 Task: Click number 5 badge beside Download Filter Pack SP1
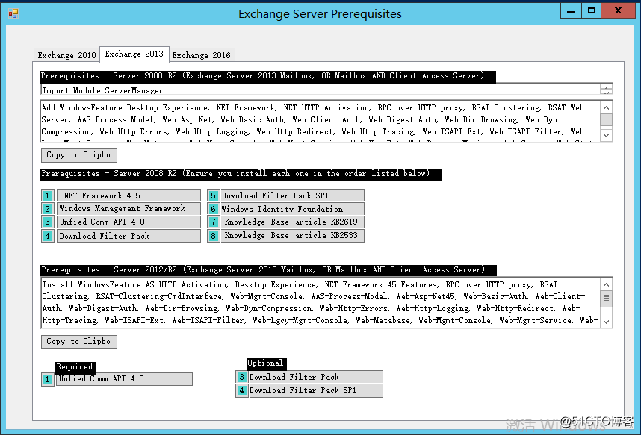tap(214, 195)
